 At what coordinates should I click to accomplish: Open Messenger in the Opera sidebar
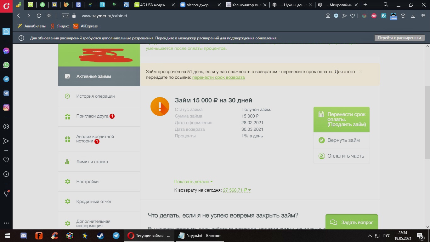(6, 51)
